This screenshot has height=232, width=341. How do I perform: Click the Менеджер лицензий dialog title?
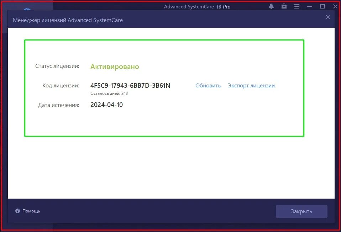coord(68,20)
